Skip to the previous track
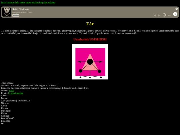The image size is (180, 135). [155, 15]
